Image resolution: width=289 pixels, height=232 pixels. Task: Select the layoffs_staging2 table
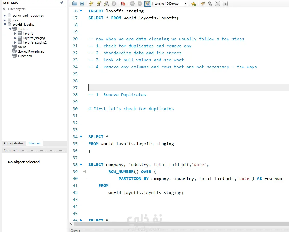35,42
